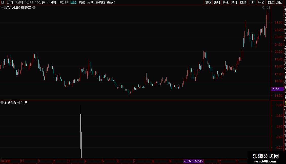Open 多周期 multi-period view

point(100,2)
